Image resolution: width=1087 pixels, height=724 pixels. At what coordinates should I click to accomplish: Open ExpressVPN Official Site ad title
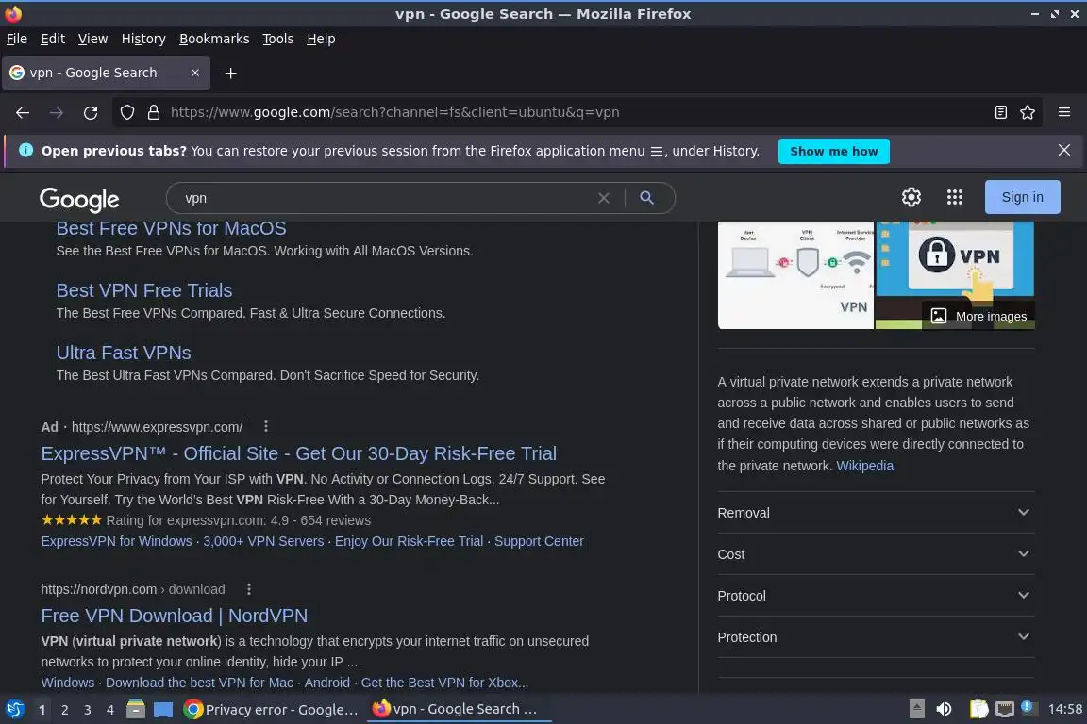click(299, 453)
